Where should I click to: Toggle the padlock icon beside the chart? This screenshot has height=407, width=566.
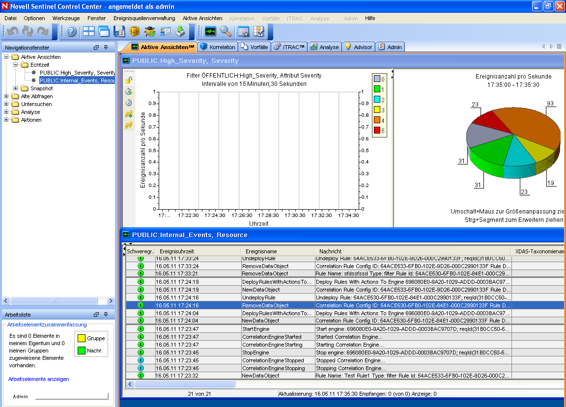coord(129,80)
